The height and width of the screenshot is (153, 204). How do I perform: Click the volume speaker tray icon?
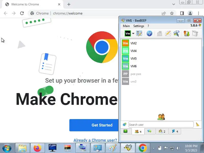(x=178, y=148)
